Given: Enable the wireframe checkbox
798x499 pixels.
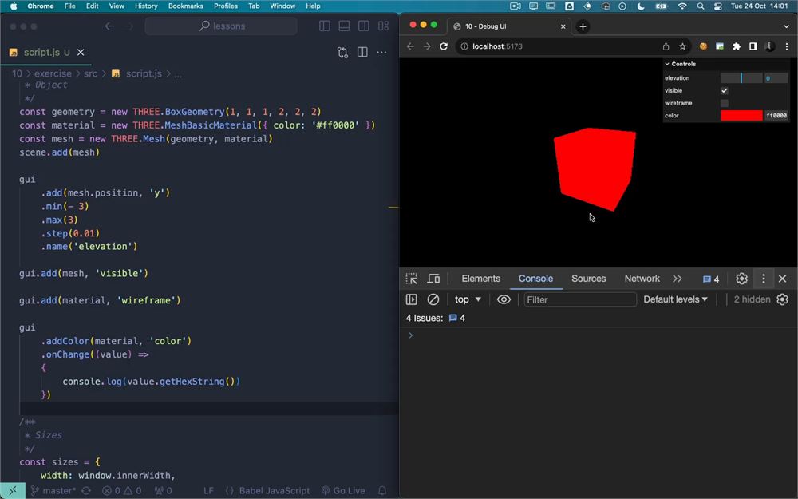Looking at the screenshot, I should point(725,103).
